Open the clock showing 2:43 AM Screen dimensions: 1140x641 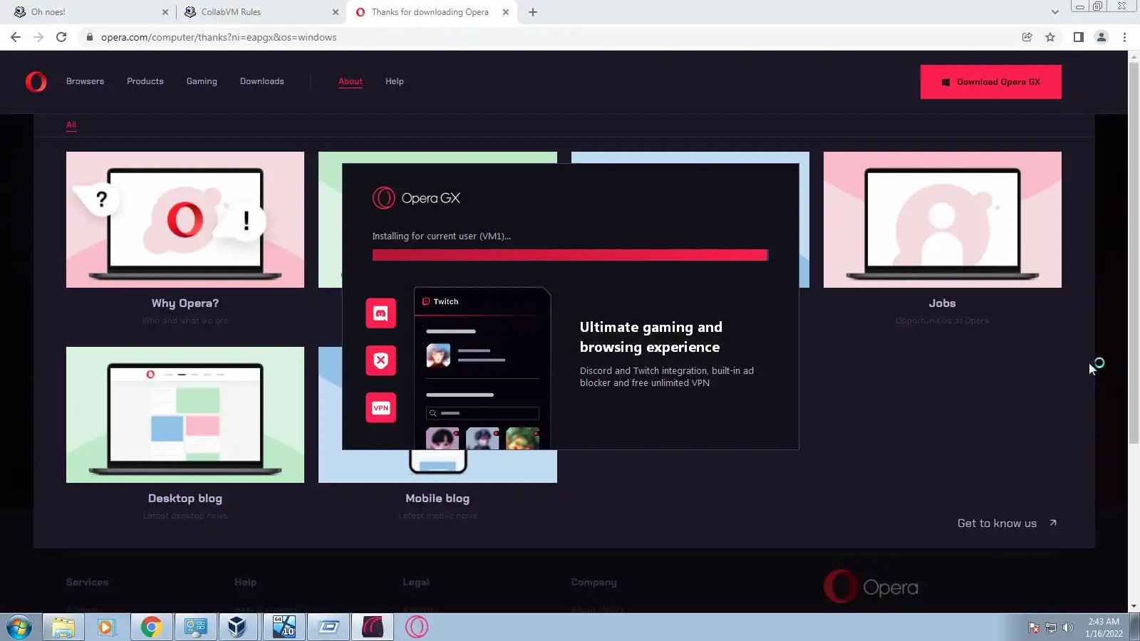tap(1104, 627)
